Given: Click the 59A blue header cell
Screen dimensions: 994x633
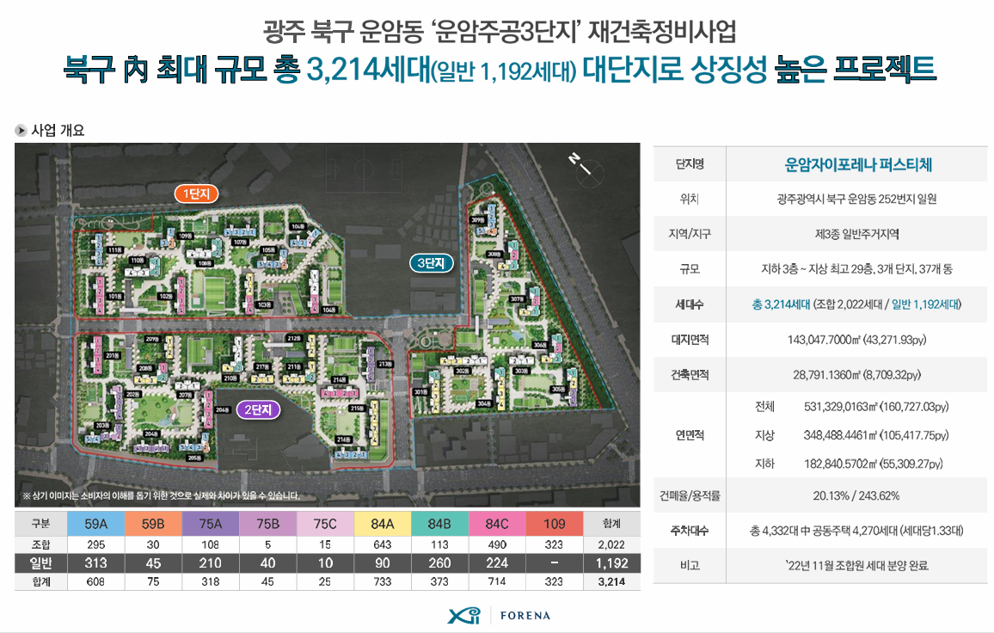Looking at the screenshot, I should 95,524.
